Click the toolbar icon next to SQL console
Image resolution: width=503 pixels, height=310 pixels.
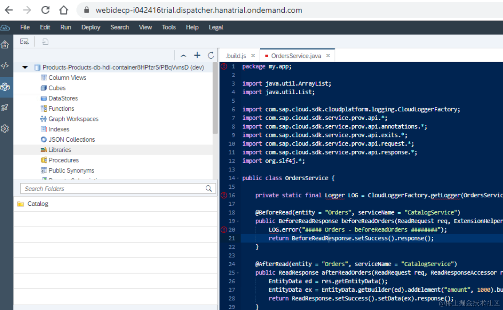pos(45,42)
